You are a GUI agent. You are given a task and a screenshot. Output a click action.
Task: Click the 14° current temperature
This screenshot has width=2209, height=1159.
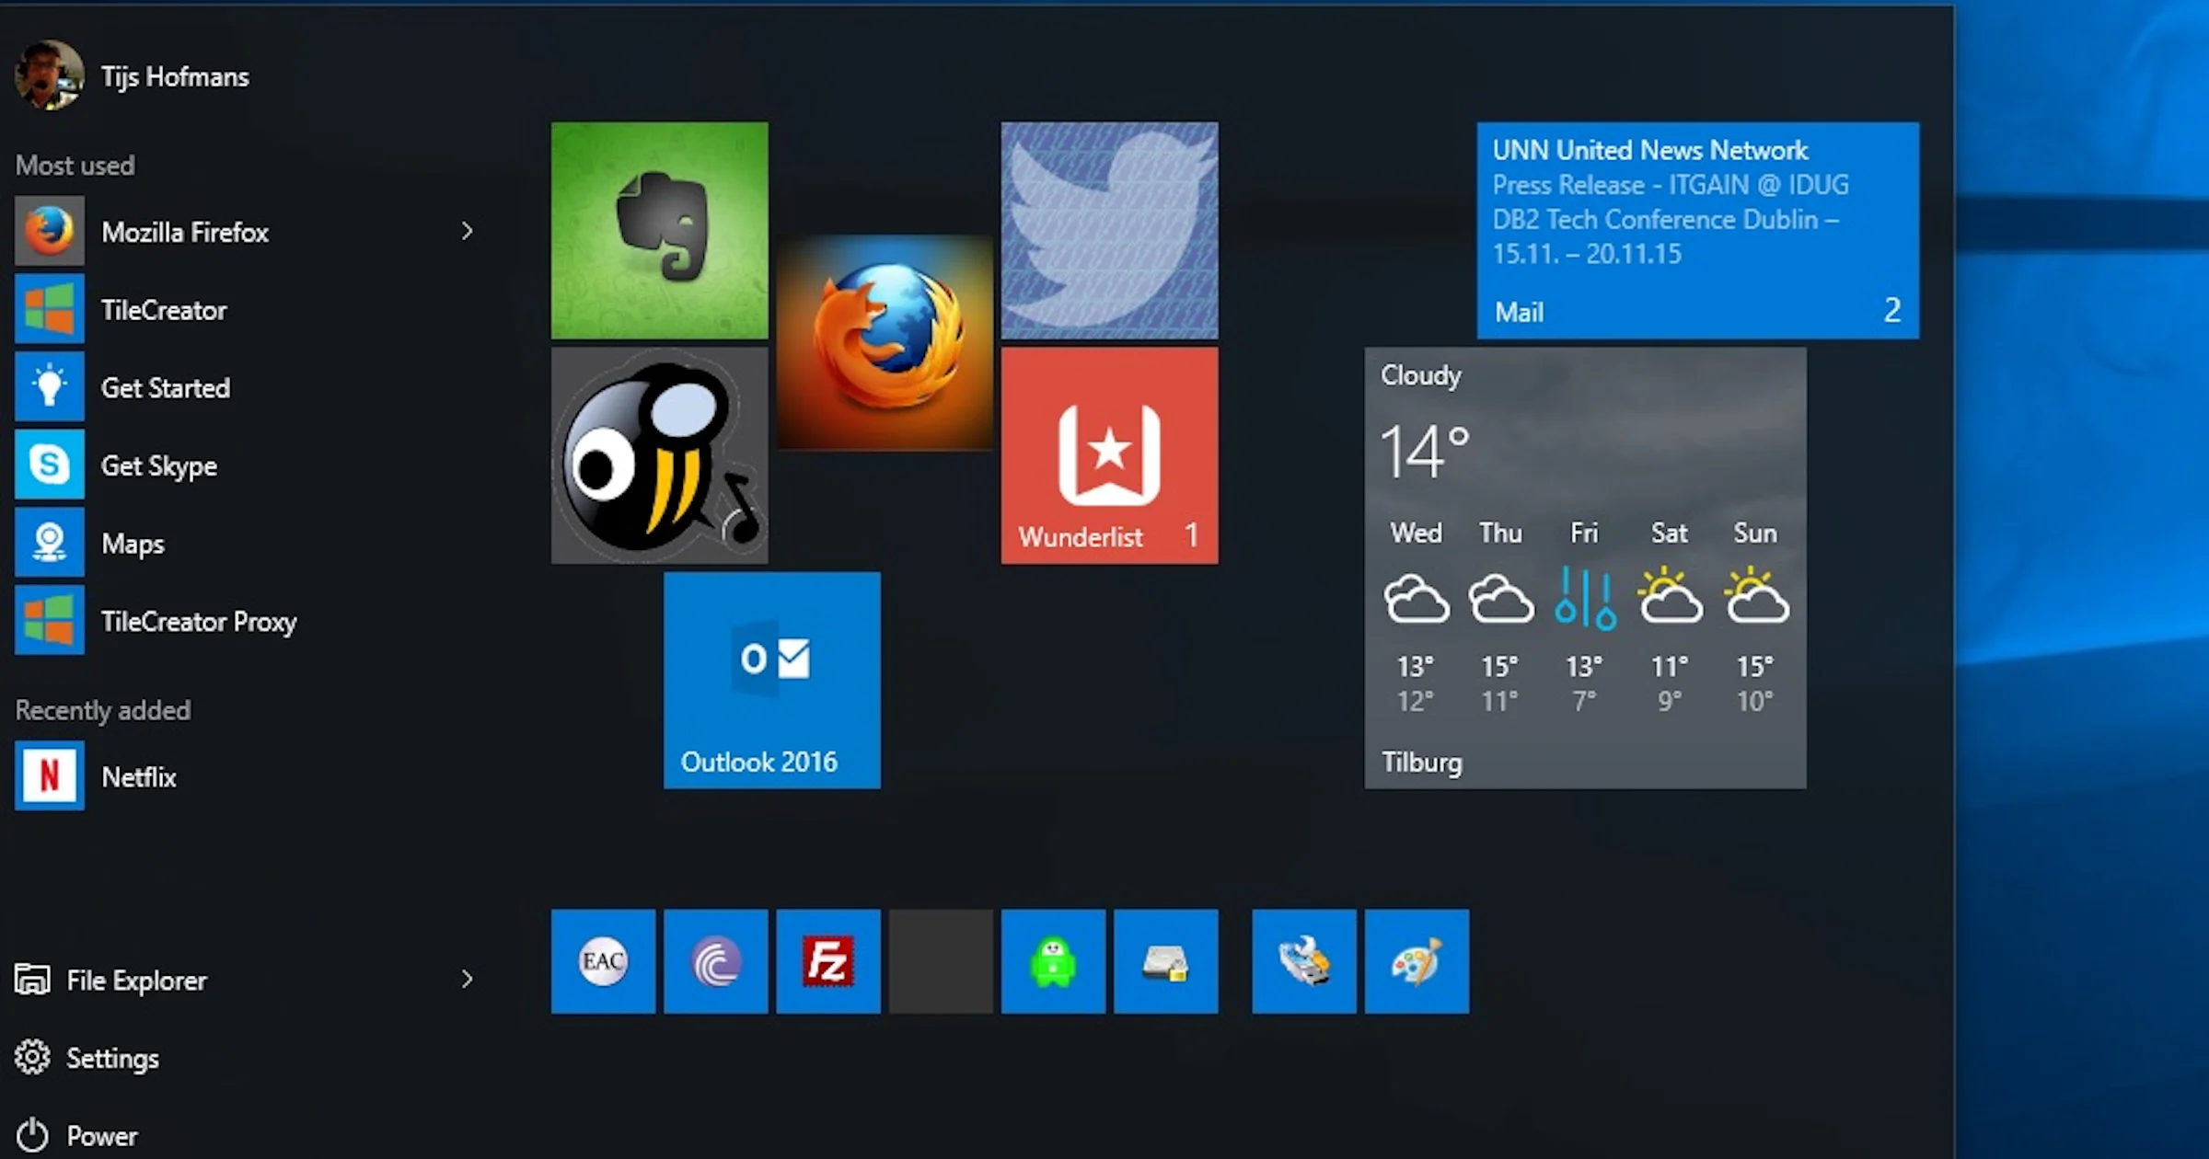click(x=1424, y=451)
